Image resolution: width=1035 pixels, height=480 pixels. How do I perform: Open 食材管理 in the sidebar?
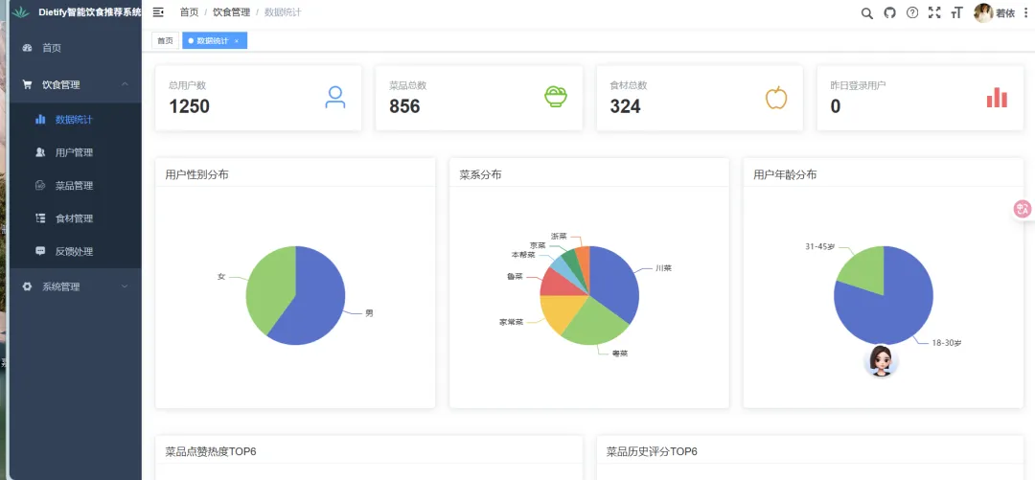pyautogui.click(x=76, y=218)
